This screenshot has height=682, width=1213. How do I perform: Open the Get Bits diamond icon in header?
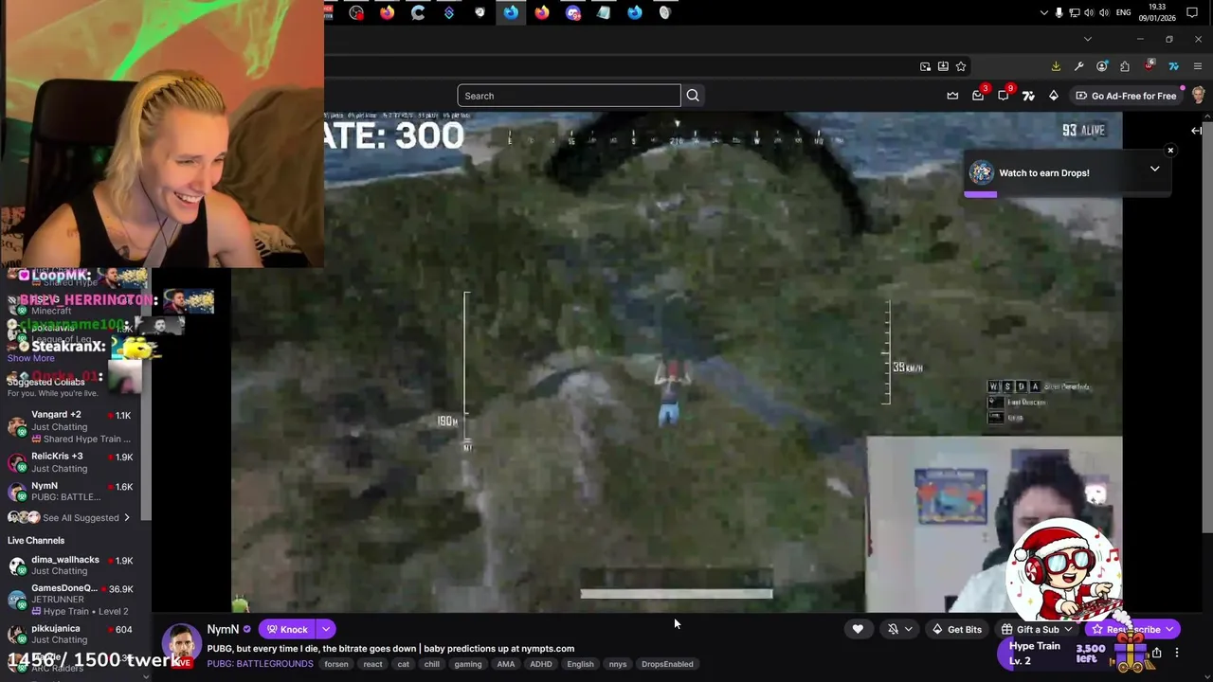[x=1053, y=96]
